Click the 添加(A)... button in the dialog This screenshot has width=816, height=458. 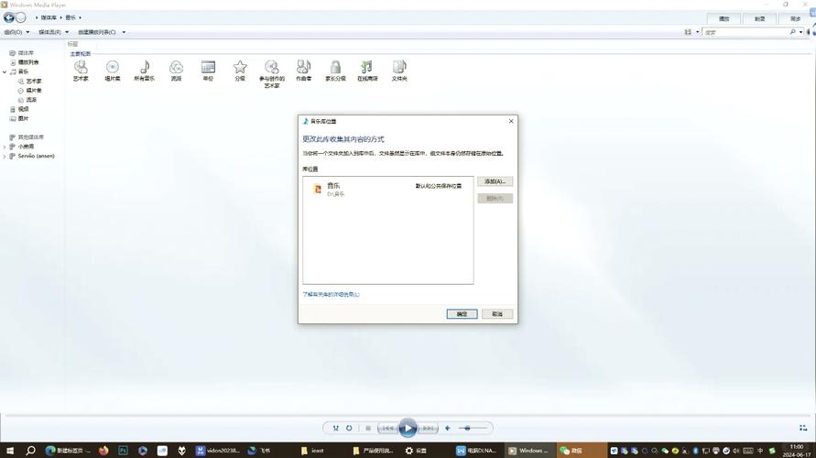[x=495, y=181]
